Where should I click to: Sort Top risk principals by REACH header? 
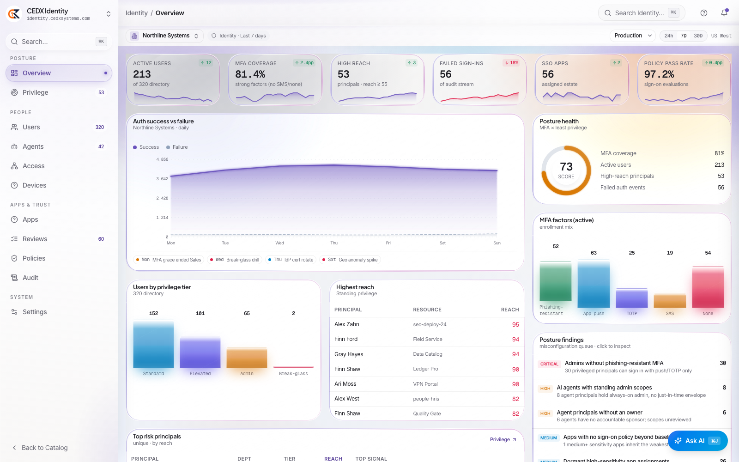pyautogui.click(x=333, y=459)
